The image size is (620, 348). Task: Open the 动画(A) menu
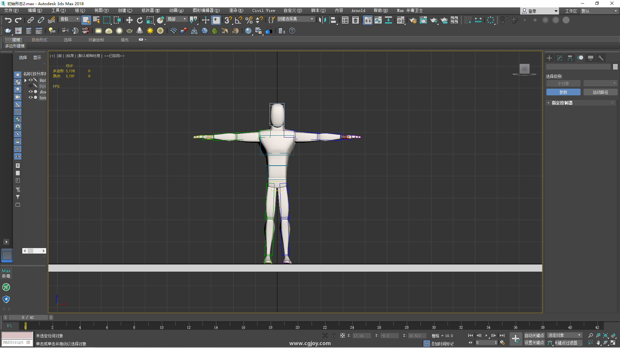coord(176,11)
